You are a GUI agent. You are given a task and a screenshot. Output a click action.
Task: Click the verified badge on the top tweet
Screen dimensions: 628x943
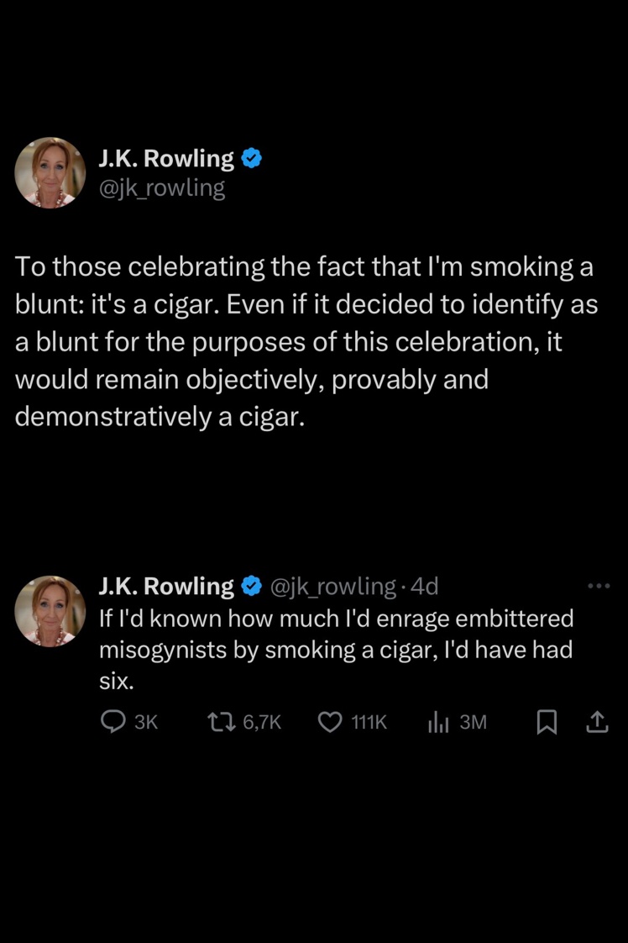252,158
